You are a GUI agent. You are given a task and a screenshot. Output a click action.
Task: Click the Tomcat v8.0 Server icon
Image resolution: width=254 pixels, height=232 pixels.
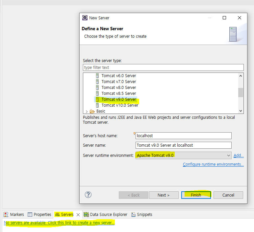click(x=97, y=87)
